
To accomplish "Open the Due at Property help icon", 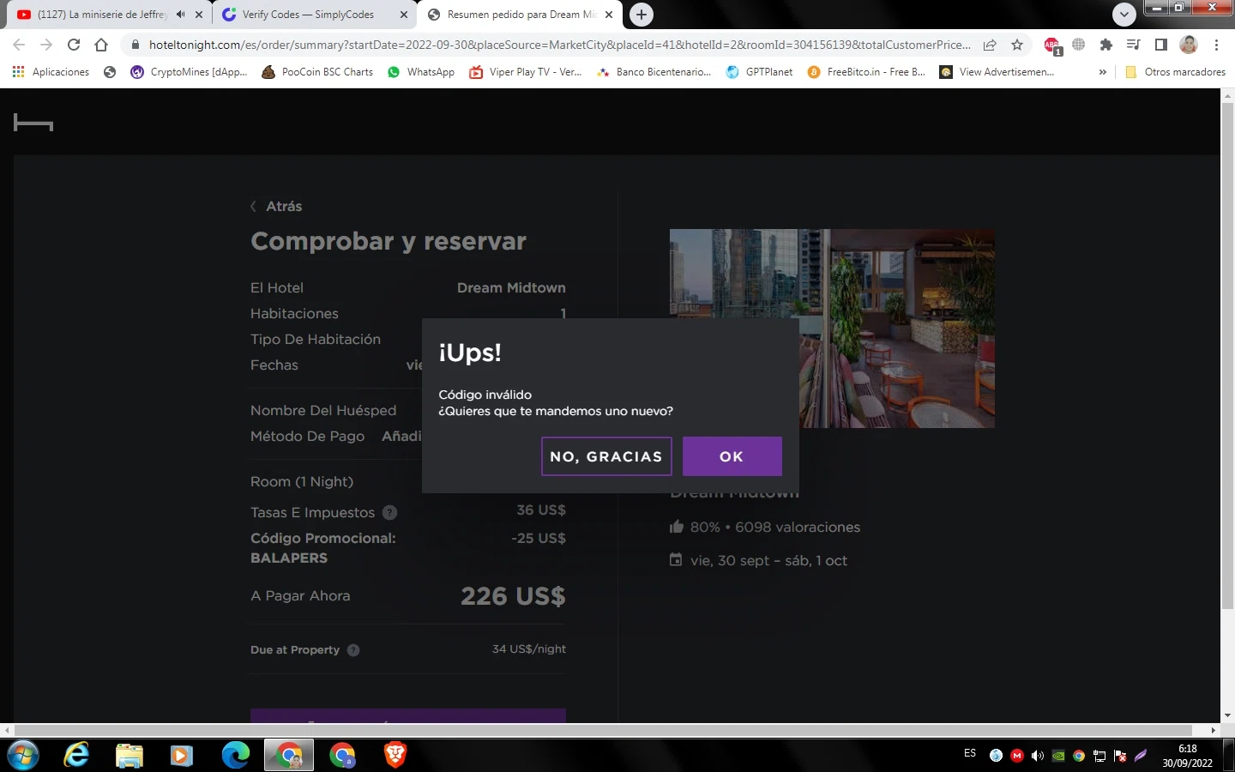I will (x=353, y=650).
